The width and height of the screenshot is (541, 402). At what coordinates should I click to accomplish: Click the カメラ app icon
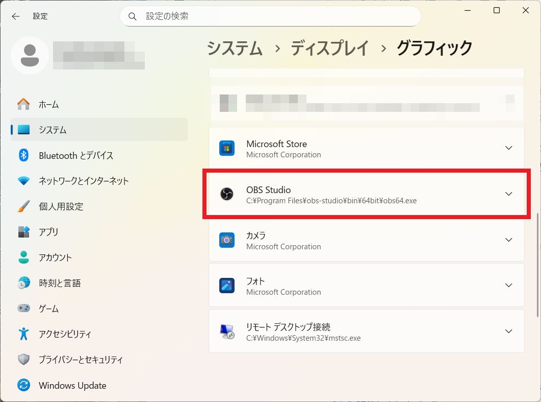tap(226, 240)
